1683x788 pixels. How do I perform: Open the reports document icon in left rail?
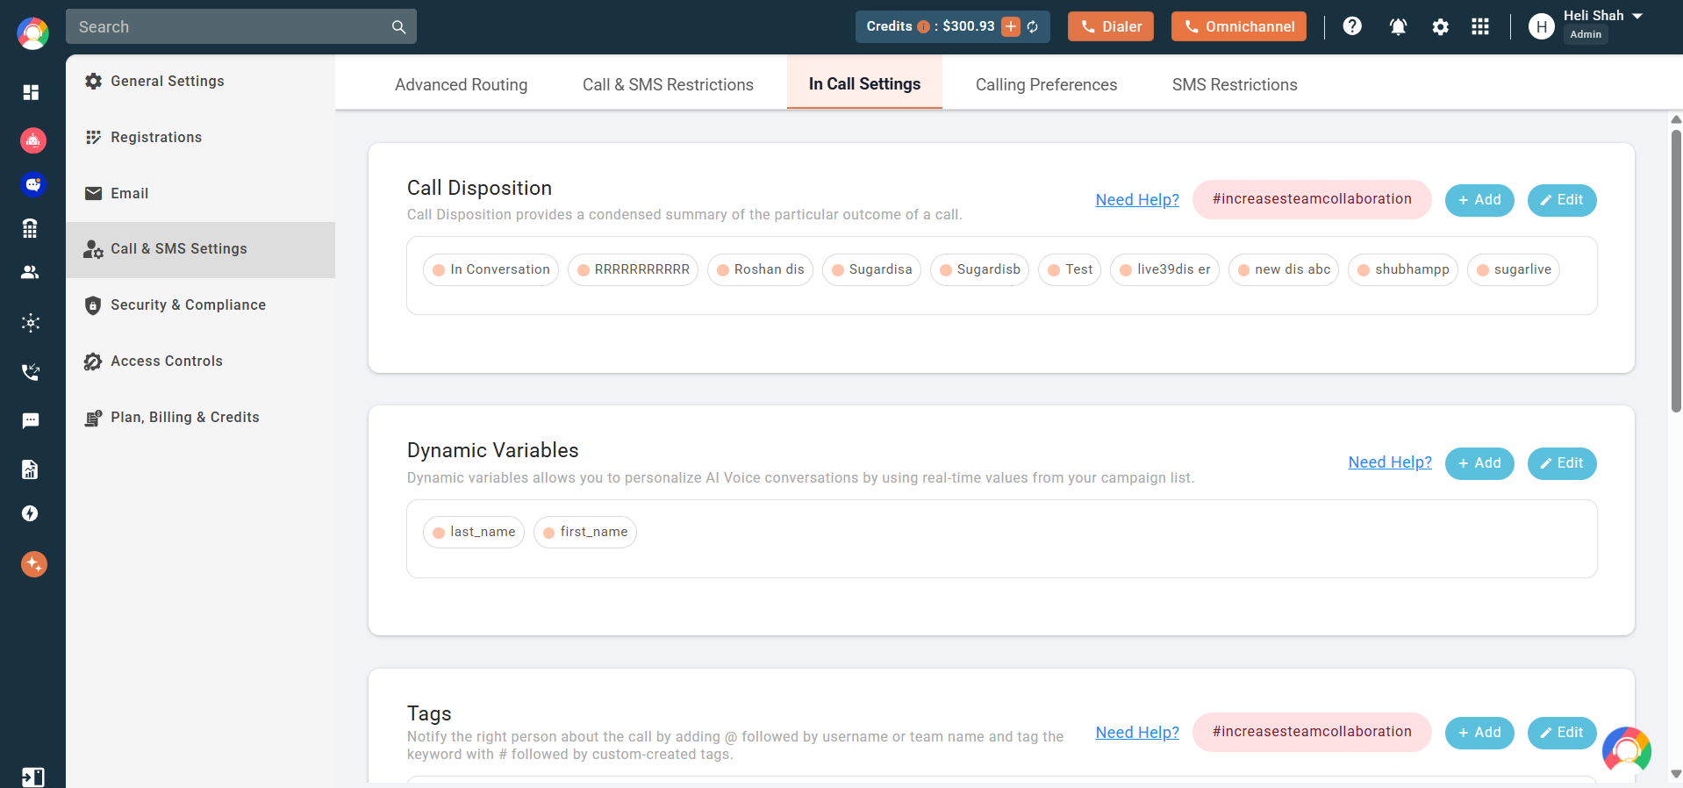(30, 469)
